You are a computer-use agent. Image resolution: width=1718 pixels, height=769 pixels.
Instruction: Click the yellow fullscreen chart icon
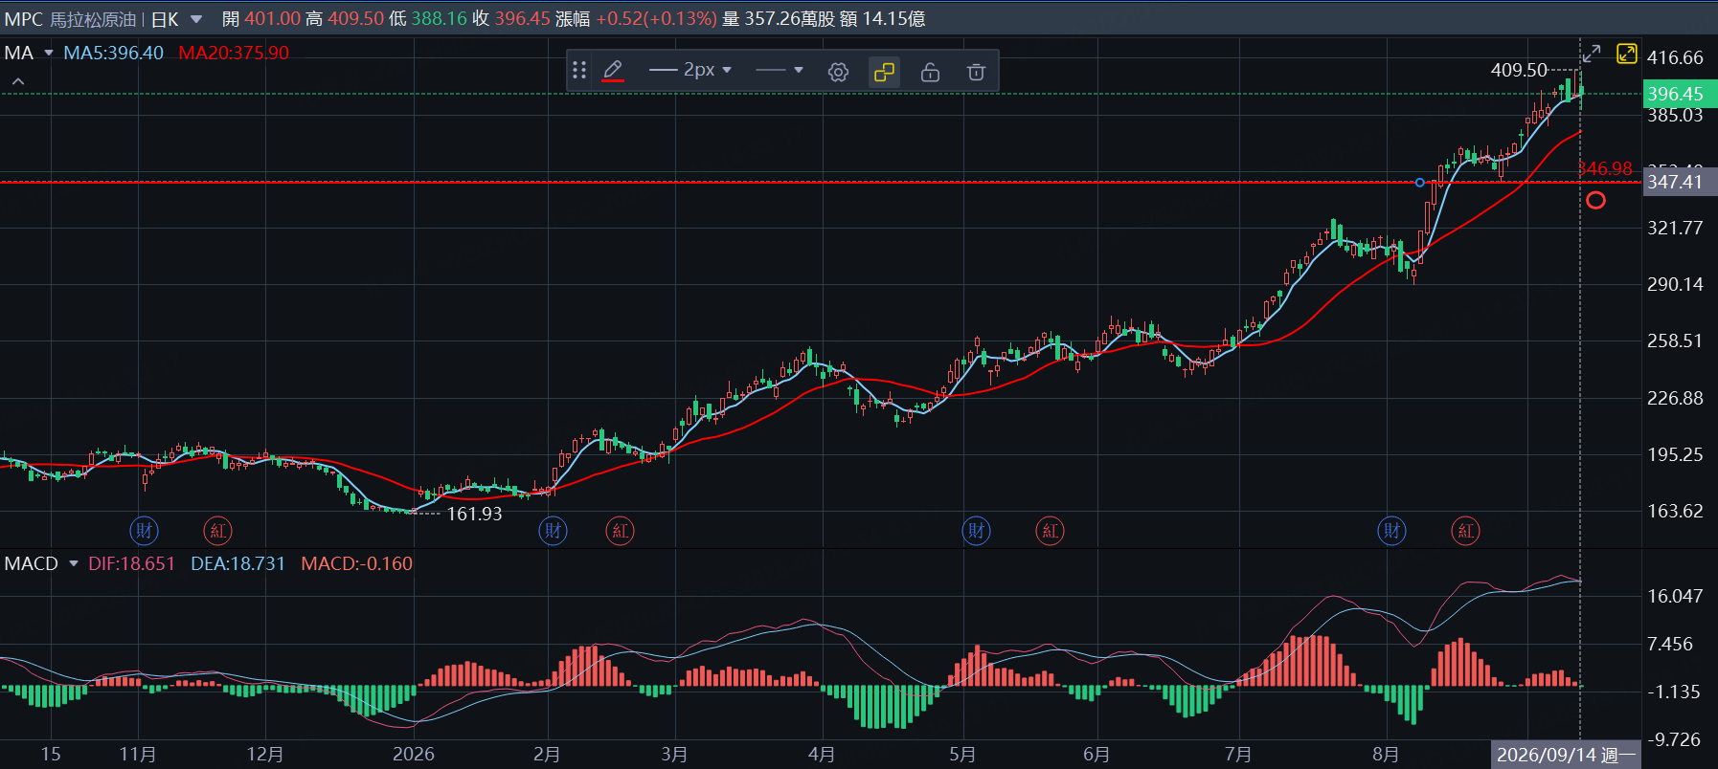pyautogui.click(x=1627, y=54)
